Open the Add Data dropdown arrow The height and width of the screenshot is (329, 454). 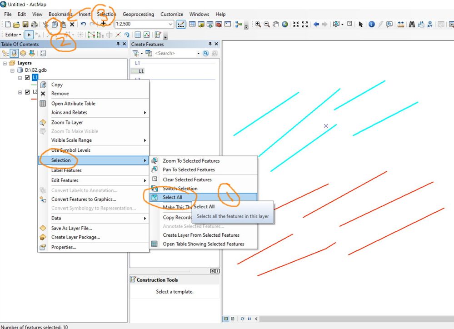(x=109, y=25)
